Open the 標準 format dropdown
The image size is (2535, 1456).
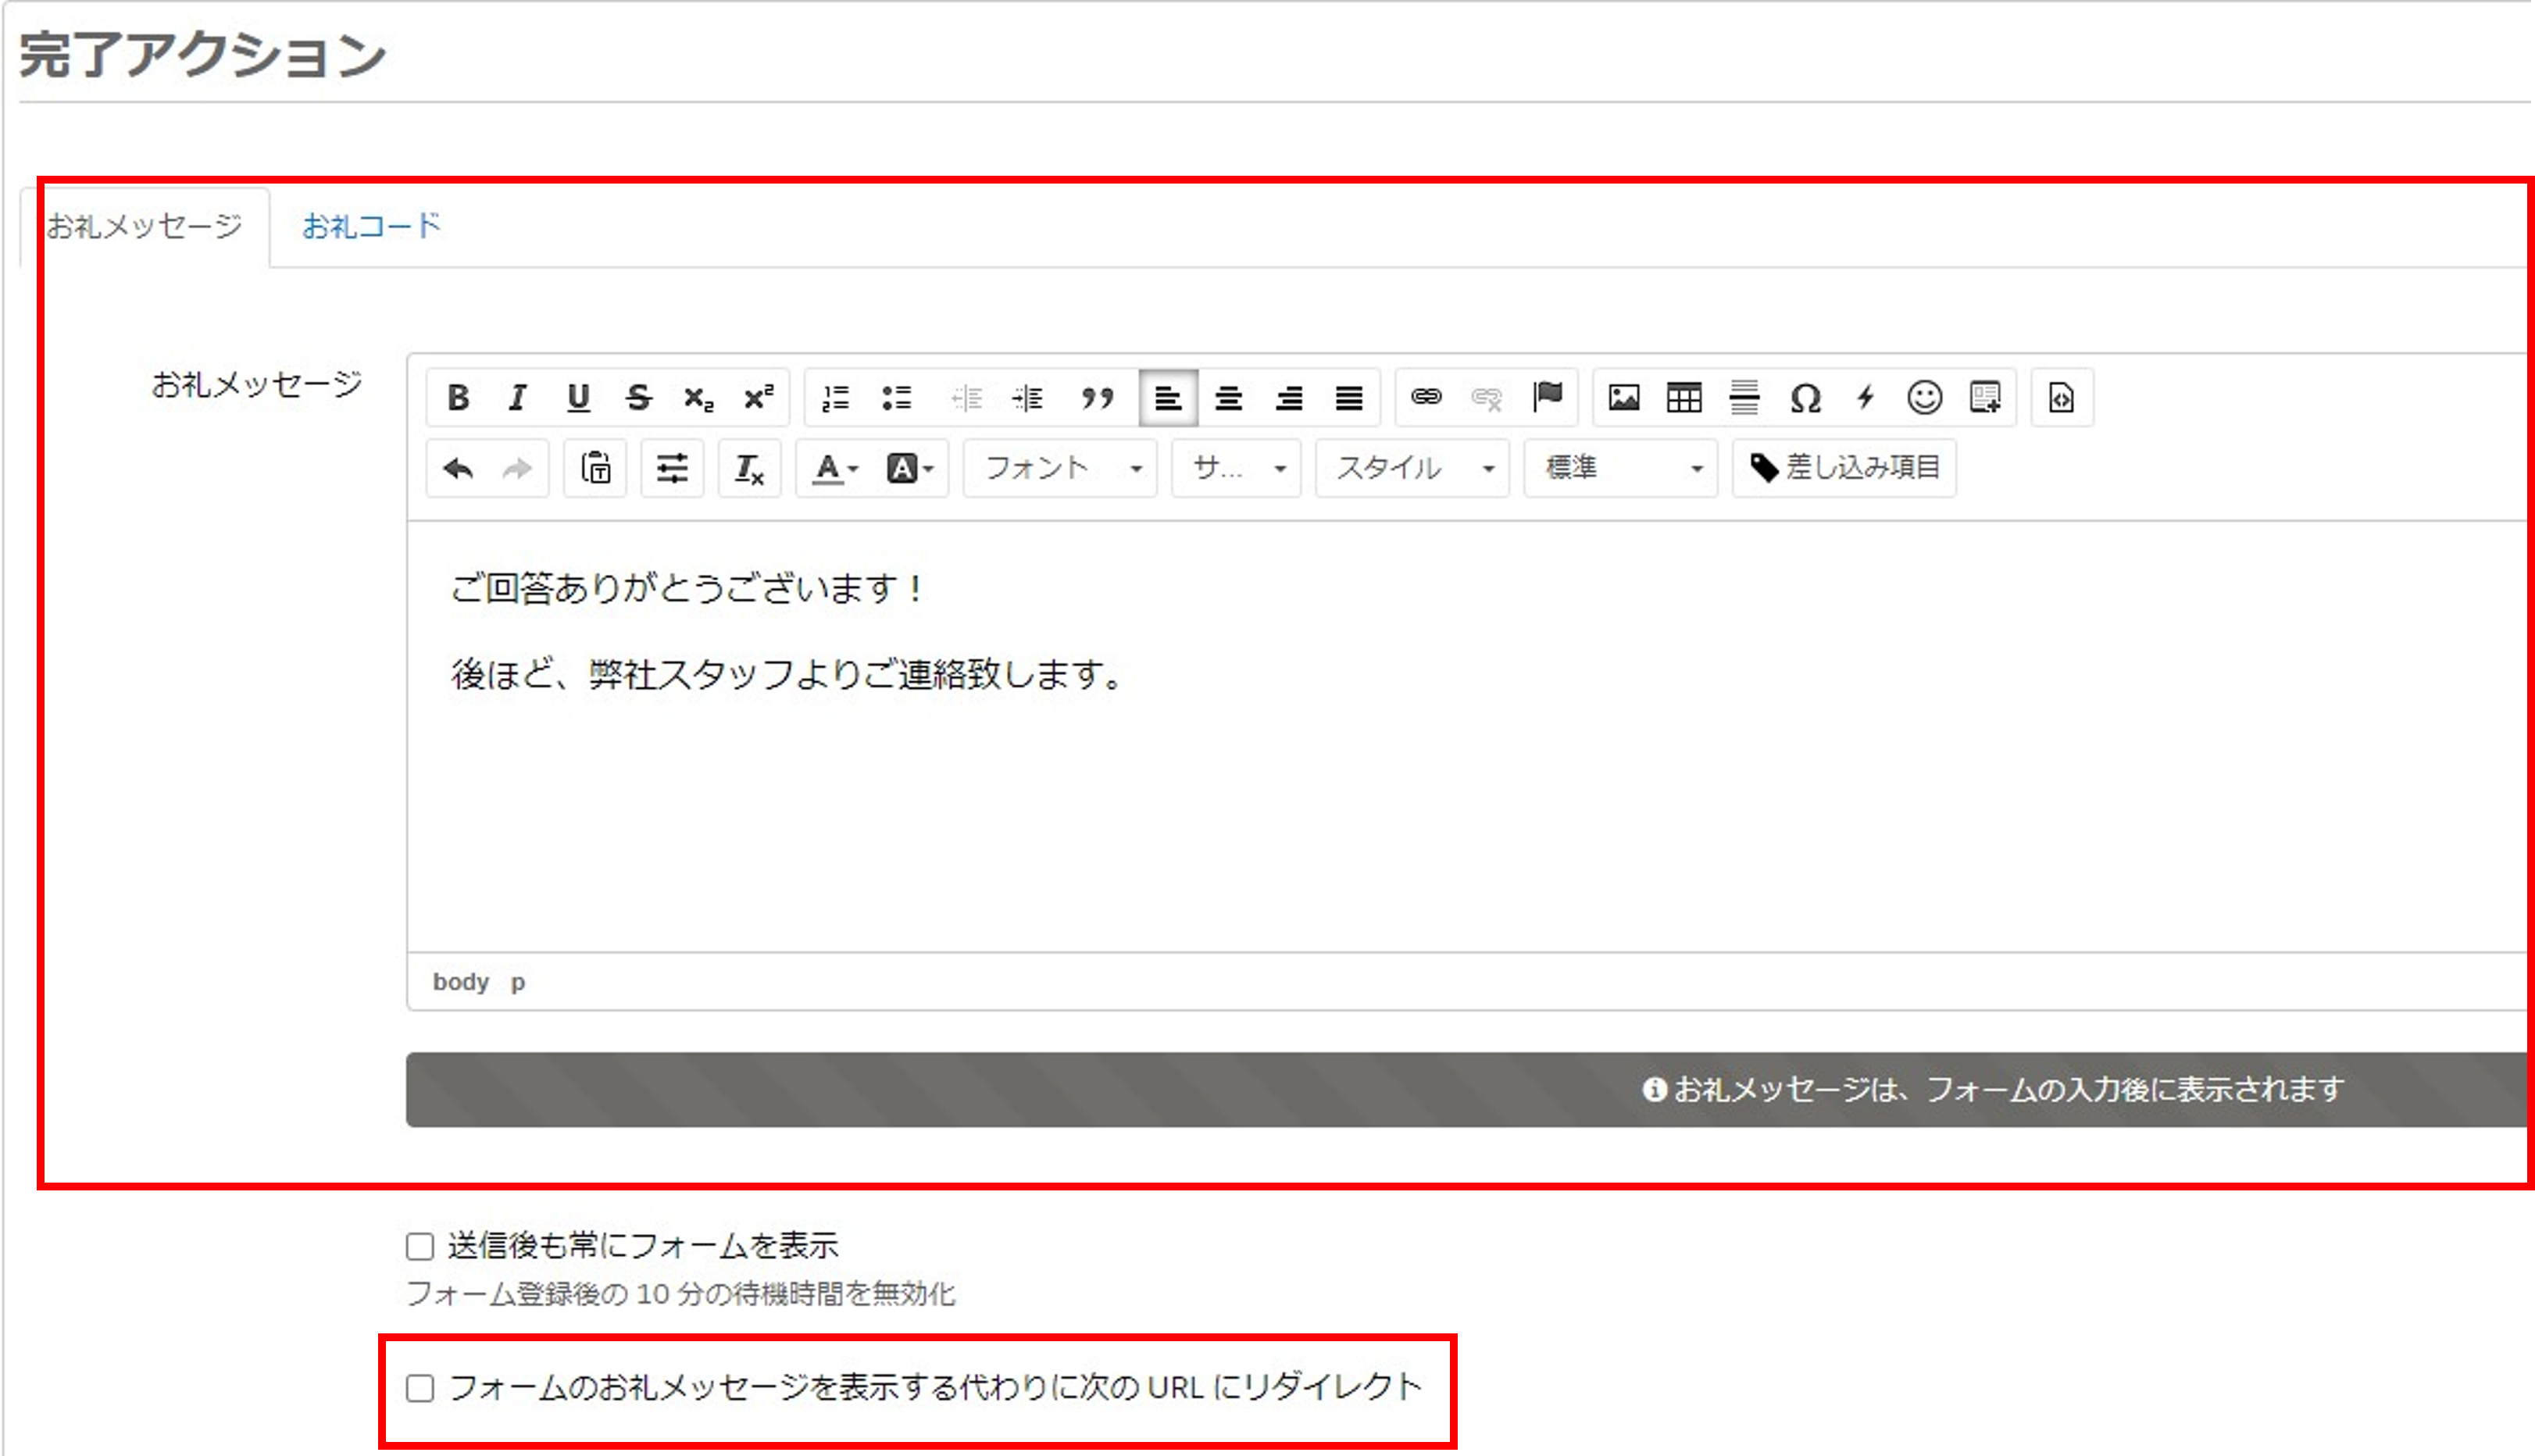1620,468
